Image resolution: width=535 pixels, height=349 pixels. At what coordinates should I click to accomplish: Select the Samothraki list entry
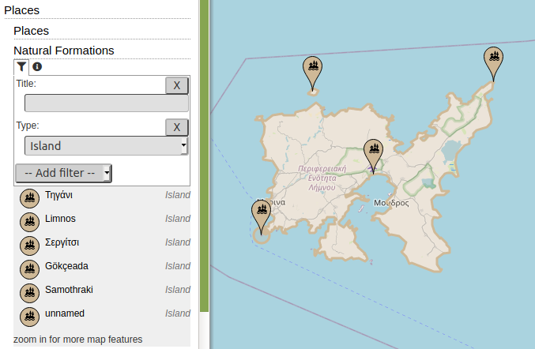pos(102,293)
